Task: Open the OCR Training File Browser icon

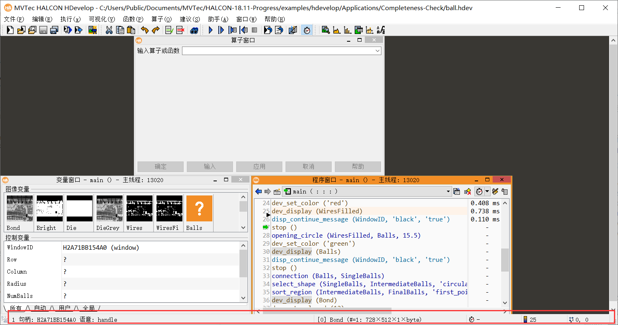Action: (381, 30)
